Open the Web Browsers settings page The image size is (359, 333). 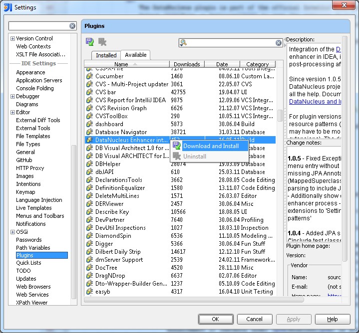click(x=33, y=287)
